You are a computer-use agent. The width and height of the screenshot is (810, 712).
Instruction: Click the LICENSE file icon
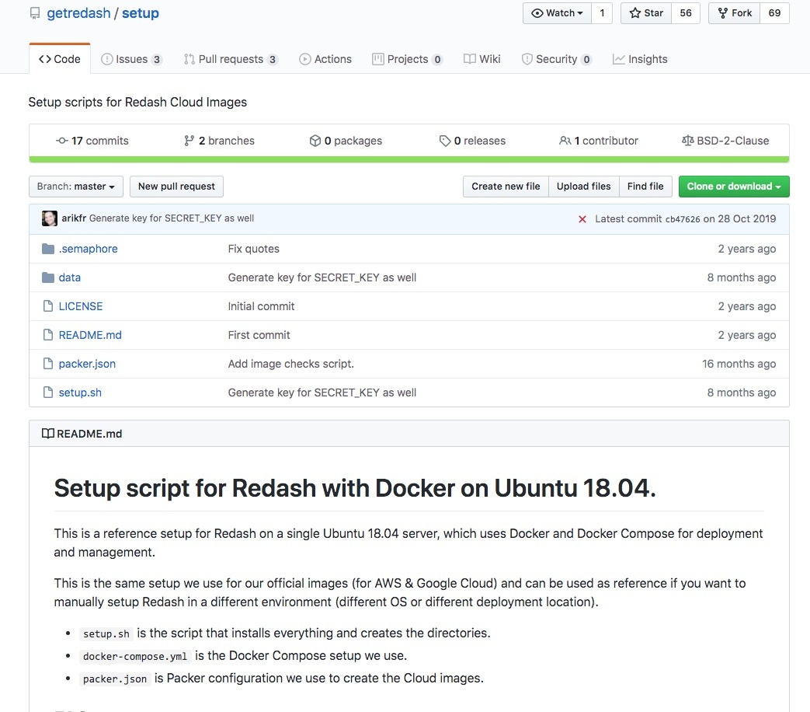(x=48, y=306)
